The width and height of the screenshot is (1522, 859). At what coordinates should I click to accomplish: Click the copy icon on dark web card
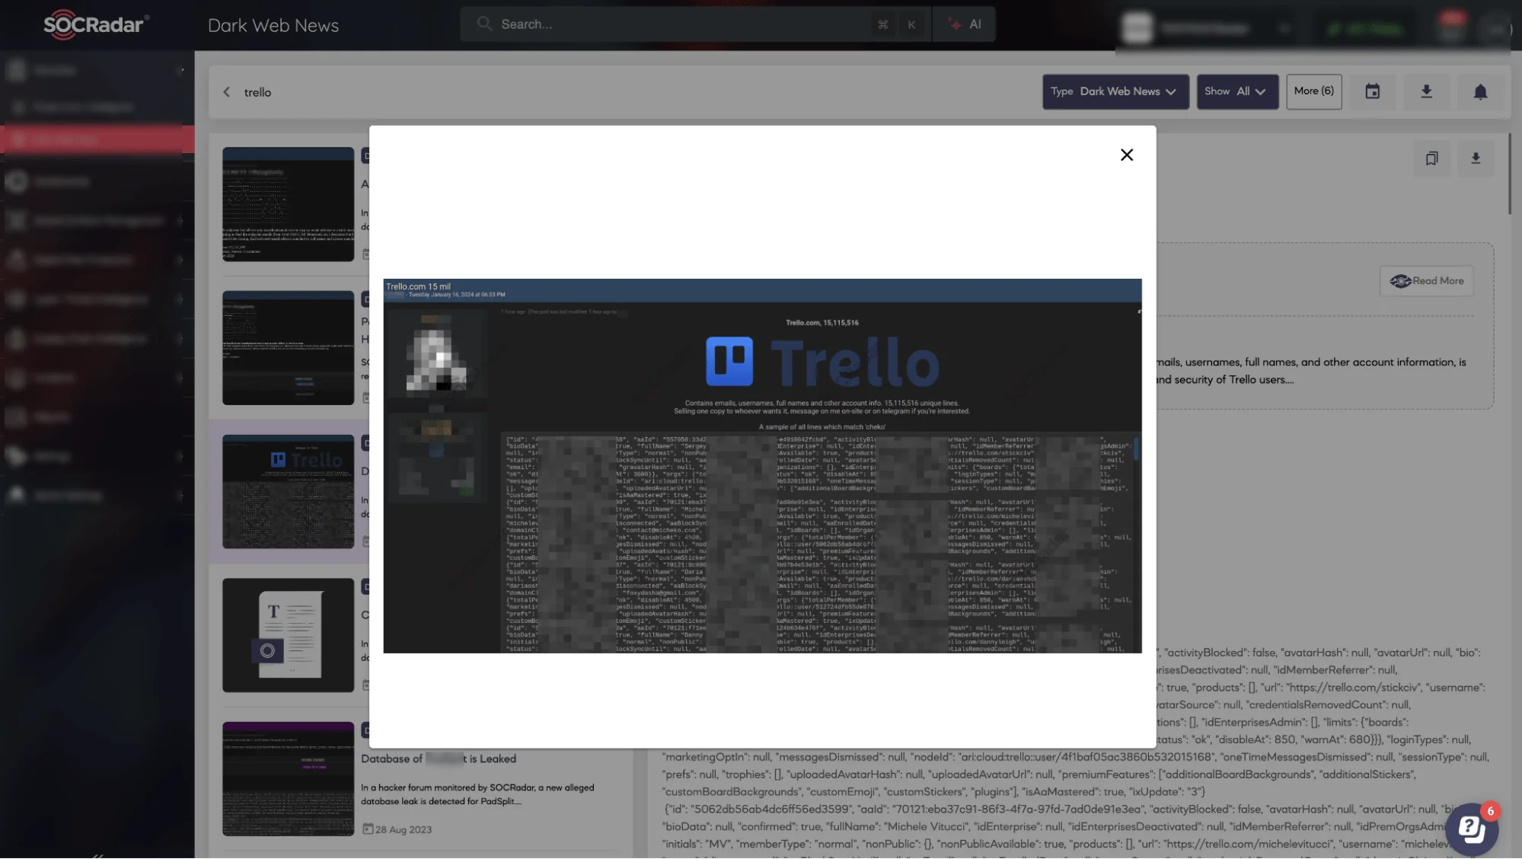click(x=1431, y=158)
